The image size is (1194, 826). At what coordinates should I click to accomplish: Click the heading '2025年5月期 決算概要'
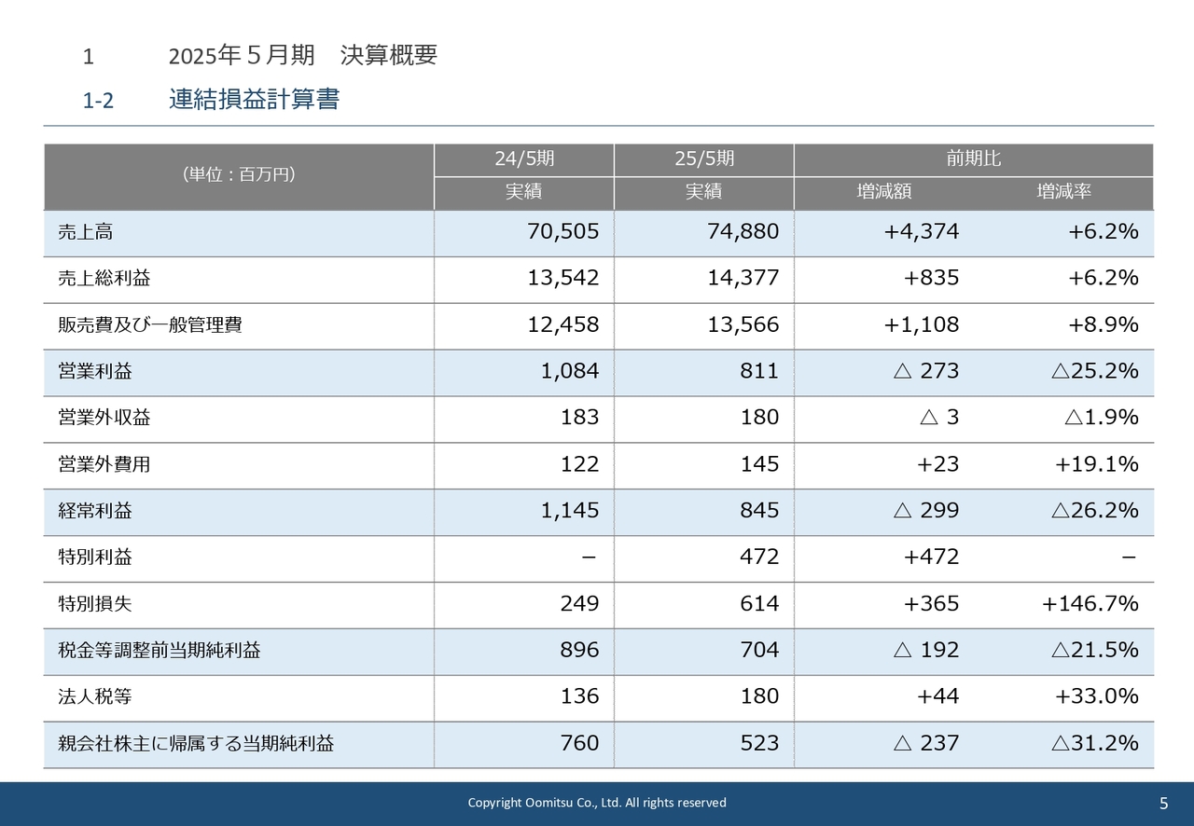tap(303, 56)
